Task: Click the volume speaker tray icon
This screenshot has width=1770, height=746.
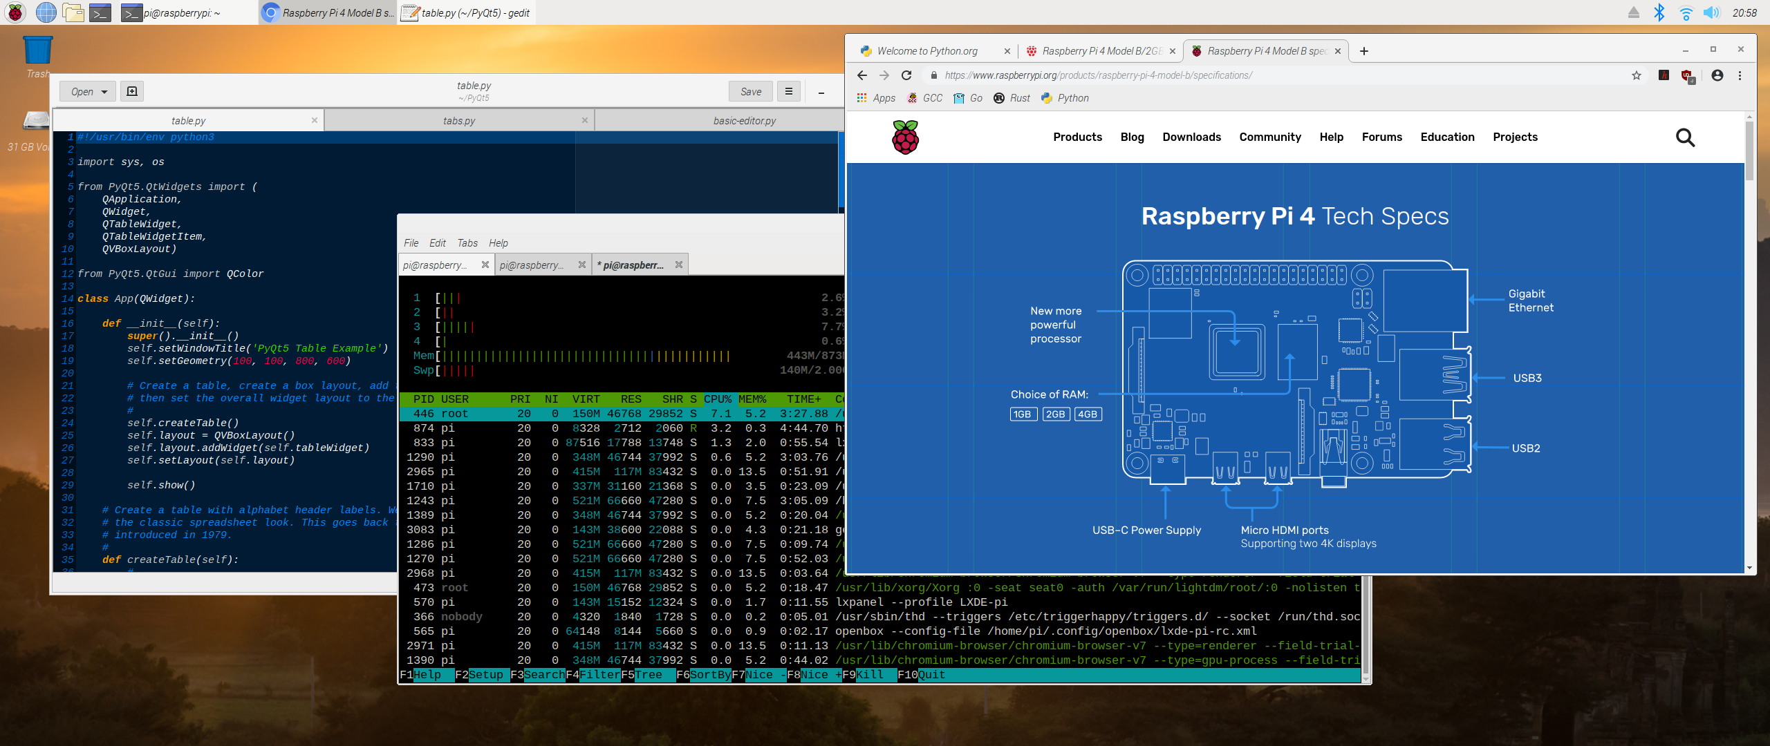Action: pos(1712,12)
